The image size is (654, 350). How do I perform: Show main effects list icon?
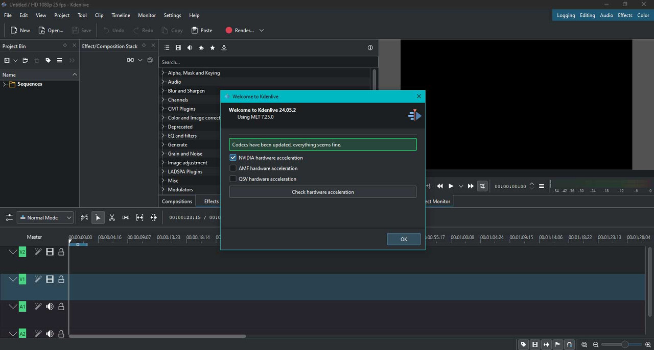pos(167,47)
